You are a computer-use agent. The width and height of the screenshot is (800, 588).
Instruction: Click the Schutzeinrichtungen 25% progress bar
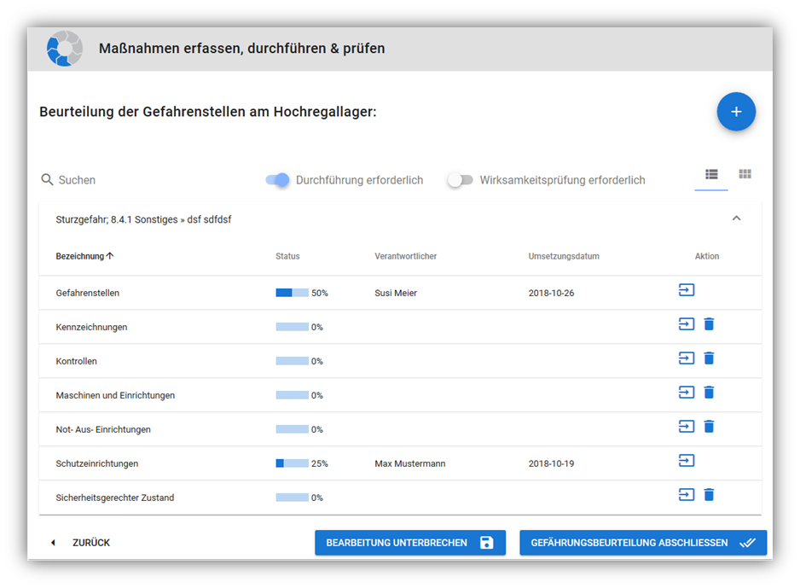coord(292,463)
